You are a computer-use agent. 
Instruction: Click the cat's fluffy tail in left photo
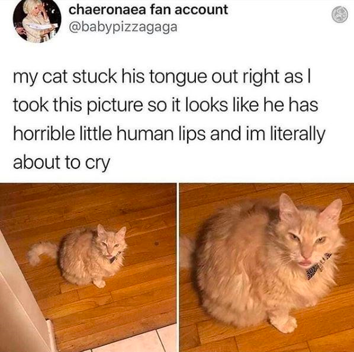click(x=42, y=252)
